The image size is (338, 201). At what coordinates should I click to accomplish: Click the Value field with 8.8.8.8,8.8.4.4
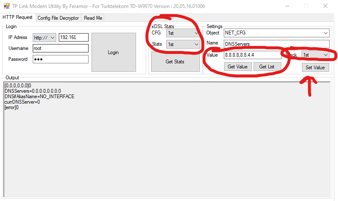(x=253, y=55)
